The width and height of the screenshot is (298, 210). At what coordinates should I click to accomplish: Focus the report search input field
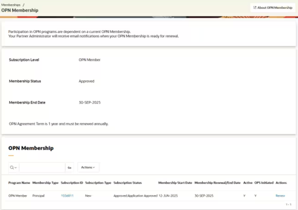pyautogui.click(x=42, y=167)
